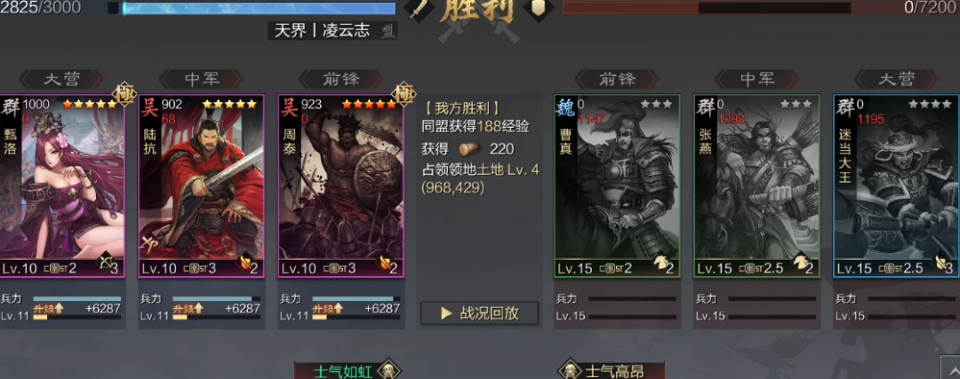This screenshot has width=960, height=379.
Task: Click the troop type icon on 陆抗's card
Action: coord(244,263)
